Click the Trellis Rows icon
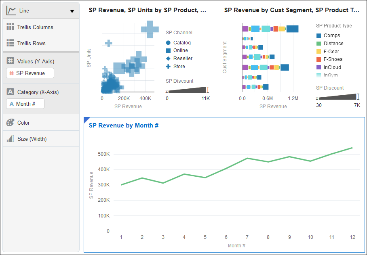367x255 pixels. click(x=11, y=43)
